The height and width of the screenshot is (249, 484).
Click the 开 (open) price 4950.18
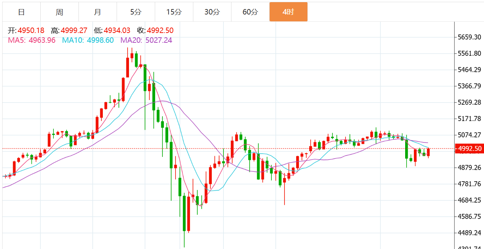click(31, 30)
